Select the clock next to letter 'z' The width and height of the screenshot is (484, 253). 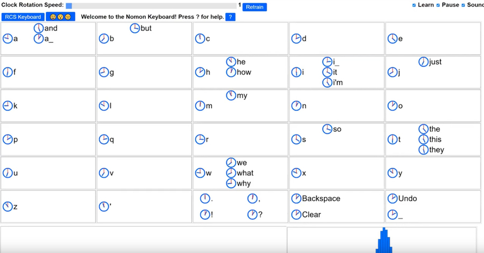(x=8, y=206)
